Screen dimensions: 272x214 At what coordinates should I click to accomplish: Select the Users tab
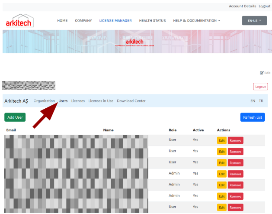tap(63, 101)
